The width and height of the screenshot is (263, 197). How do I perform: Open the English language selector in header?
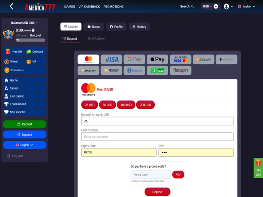tap(246, 7)
